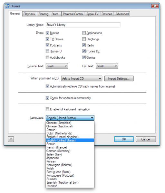Close the iTunes preferences window
165x193 pixels.
coord(155,6)
